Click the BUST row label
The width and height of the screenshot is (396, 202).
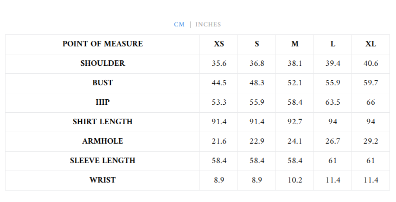click(102, 83)
